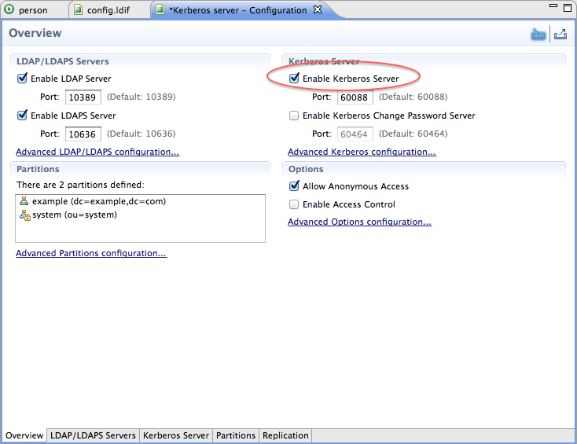Select the example (dc=example,dc=com) partition
Image resolution: width=577 pixels, height=444 pixels.
coord(98,201)
